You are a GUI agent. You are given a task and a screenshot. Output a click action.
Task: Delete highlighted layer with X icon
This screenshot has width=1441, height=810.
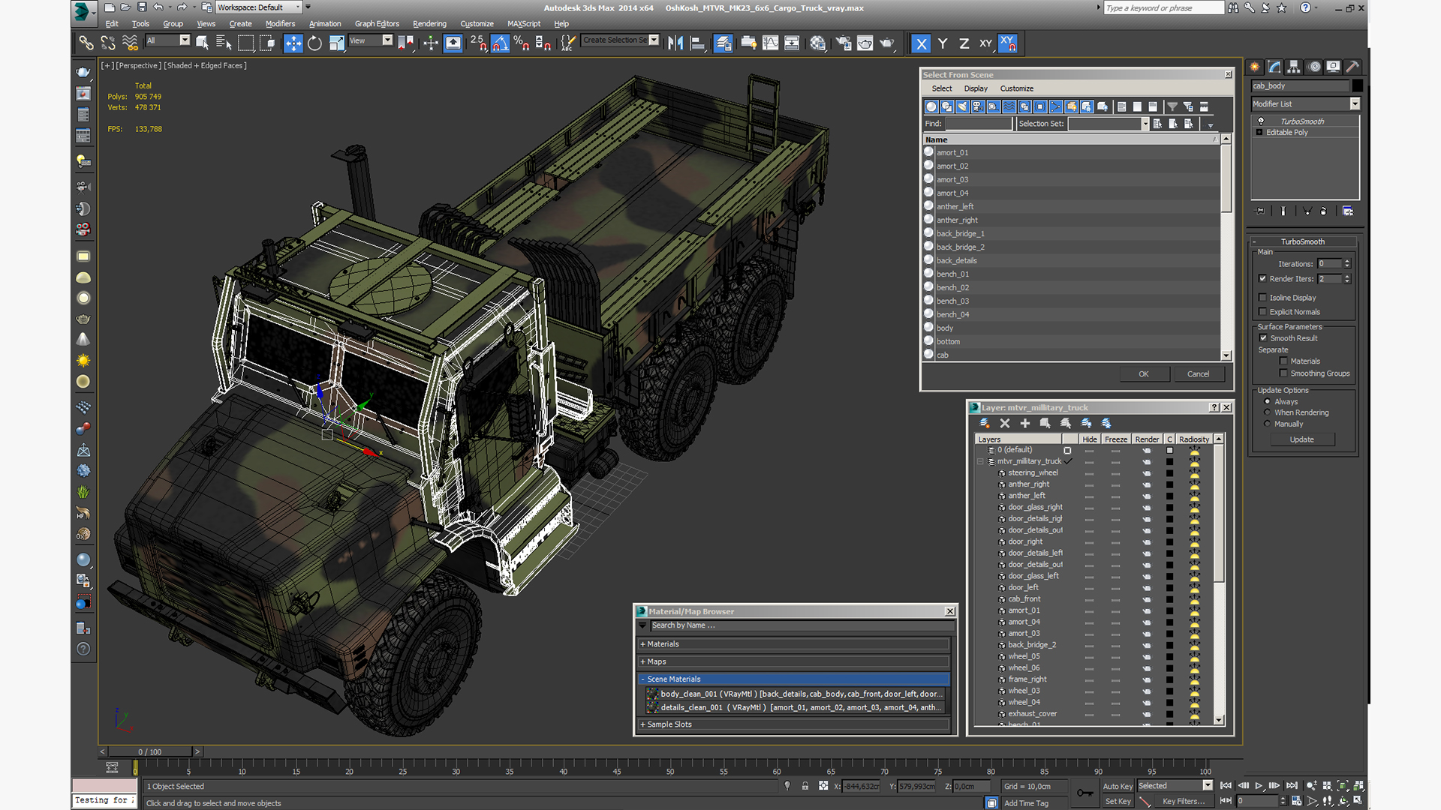pos(1005,424)
